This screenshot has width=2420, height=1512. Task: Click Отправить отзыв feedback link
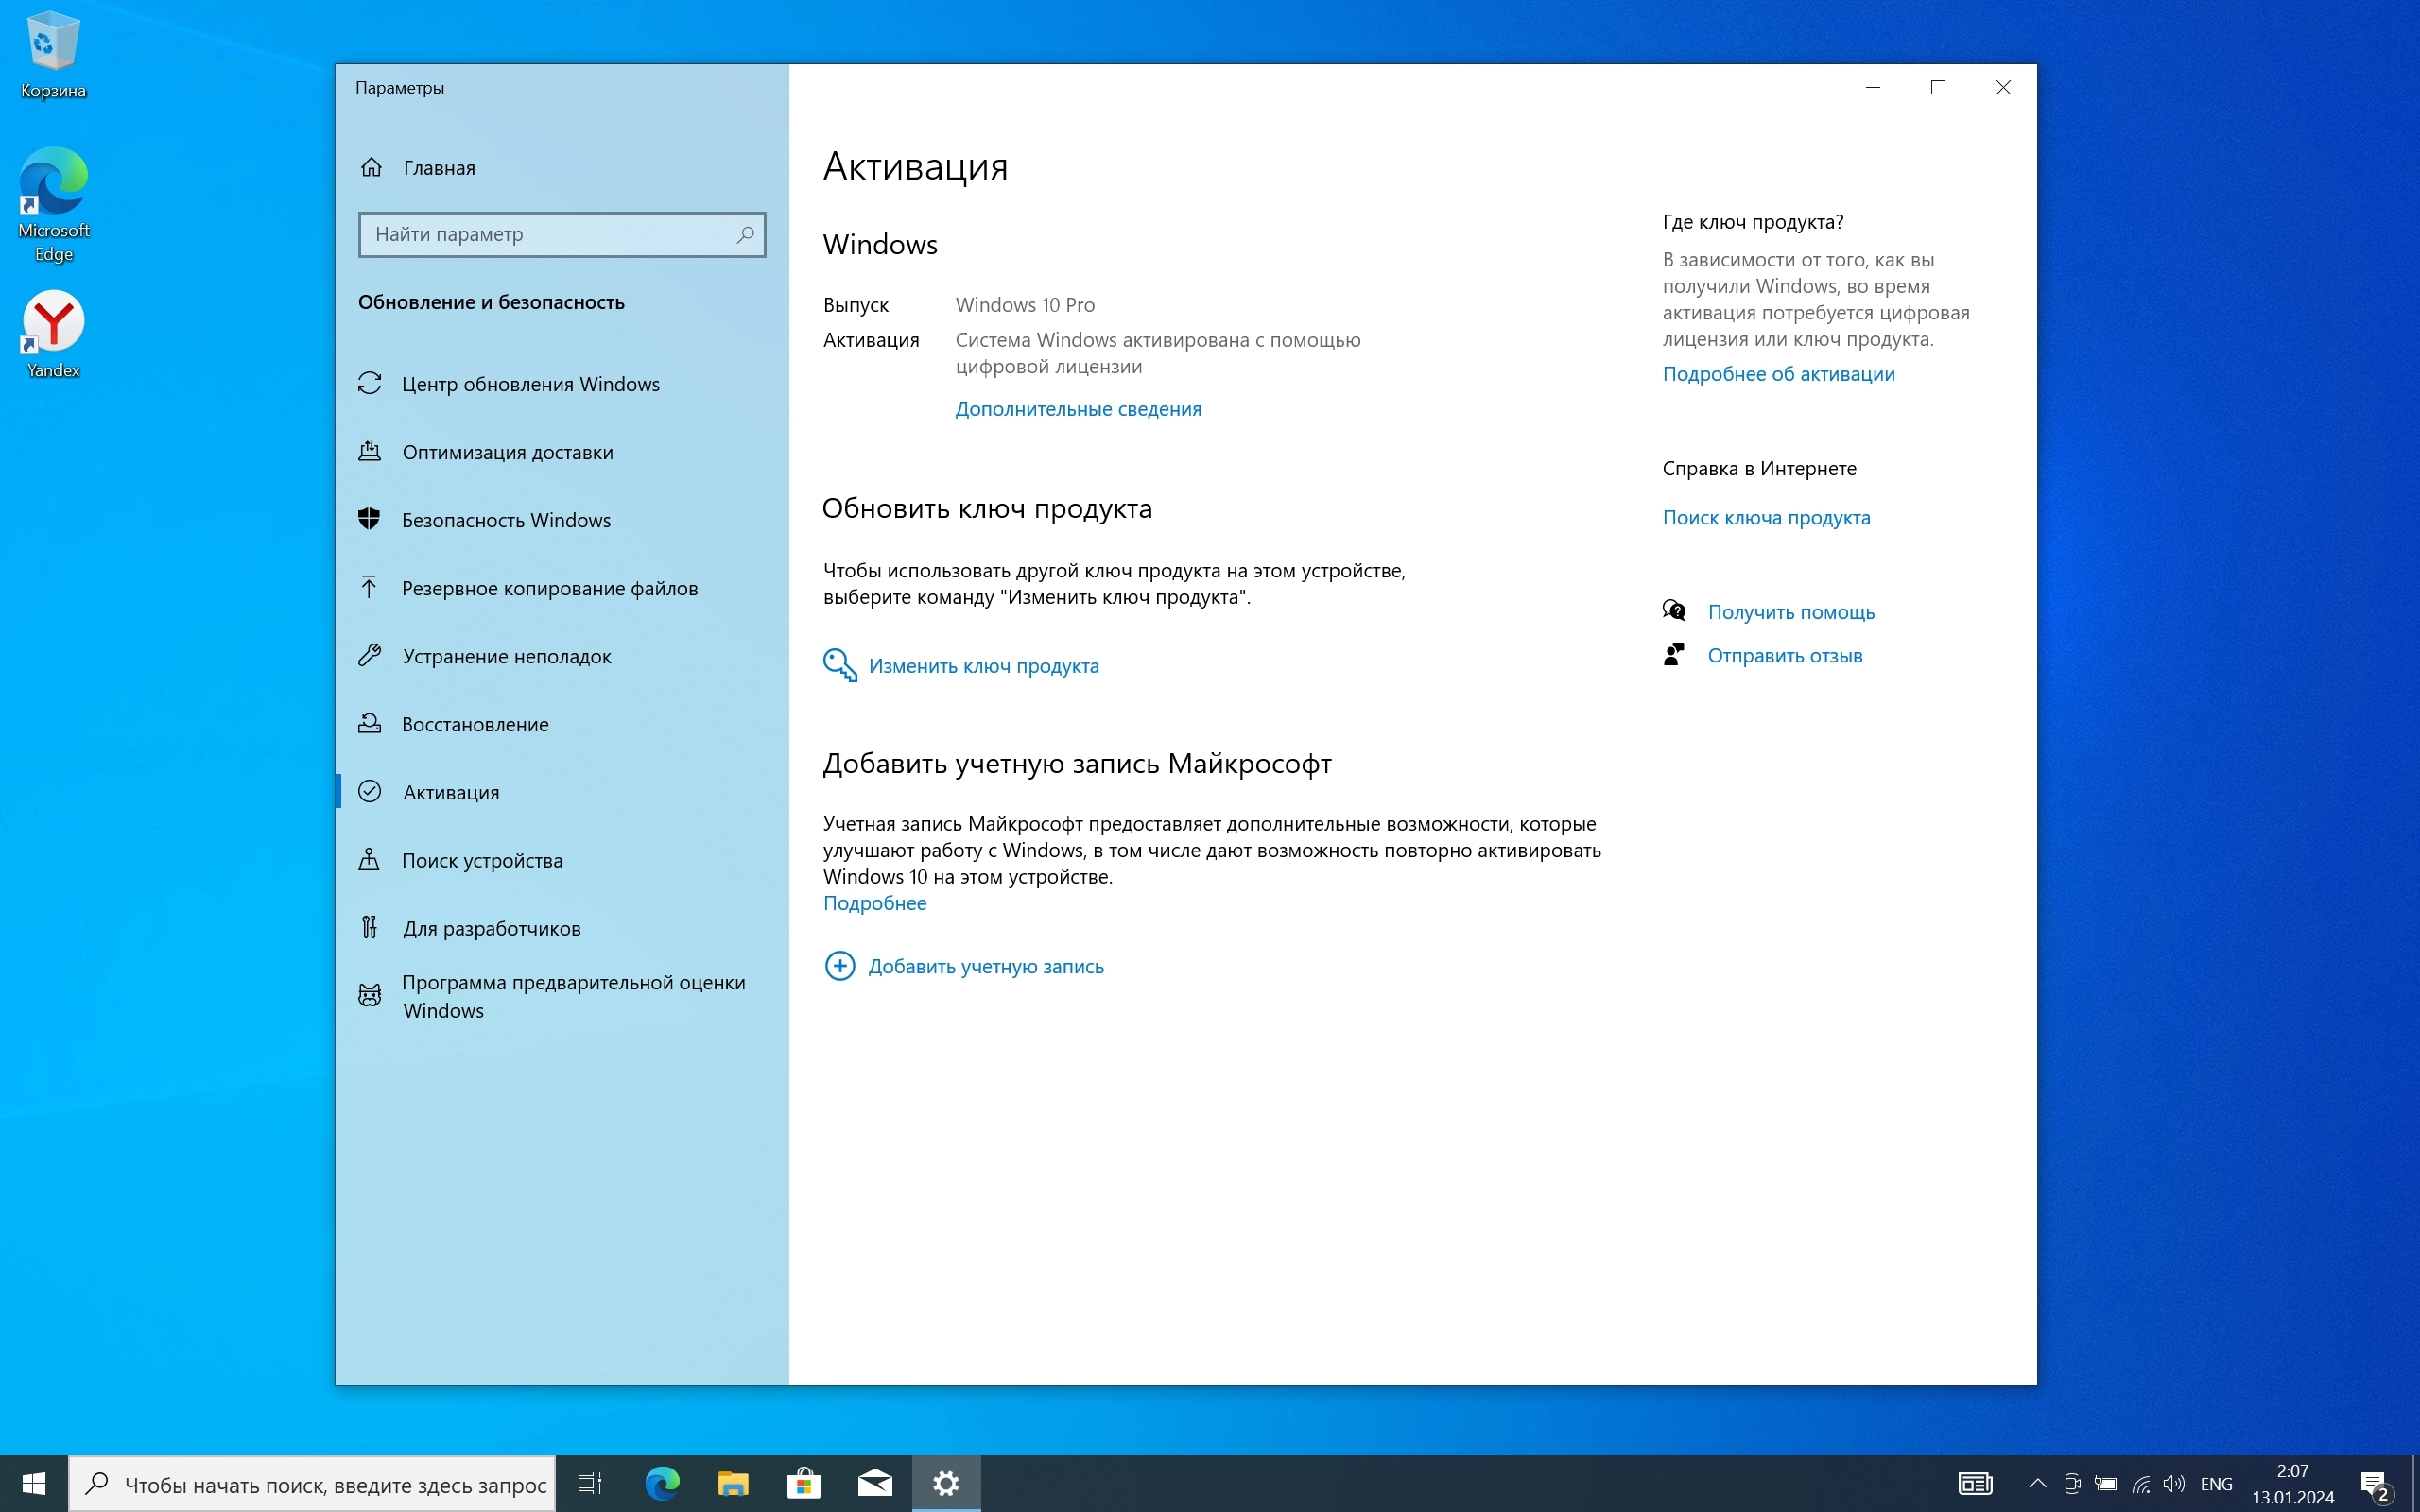click(1784, 656)
